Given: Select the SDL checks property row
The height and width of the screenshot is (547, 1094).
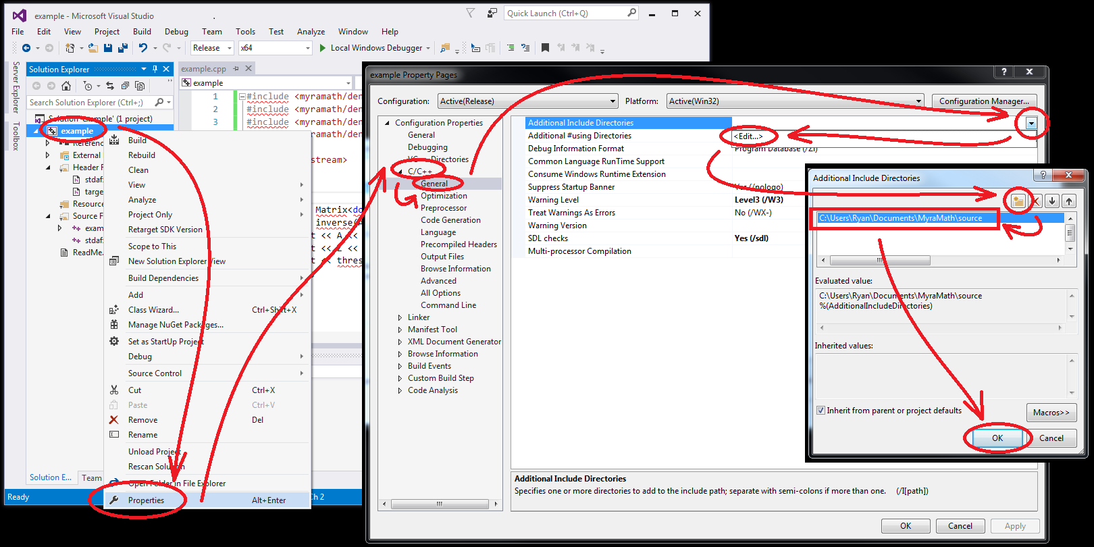Looking at the screenshot, I should 781,238.
